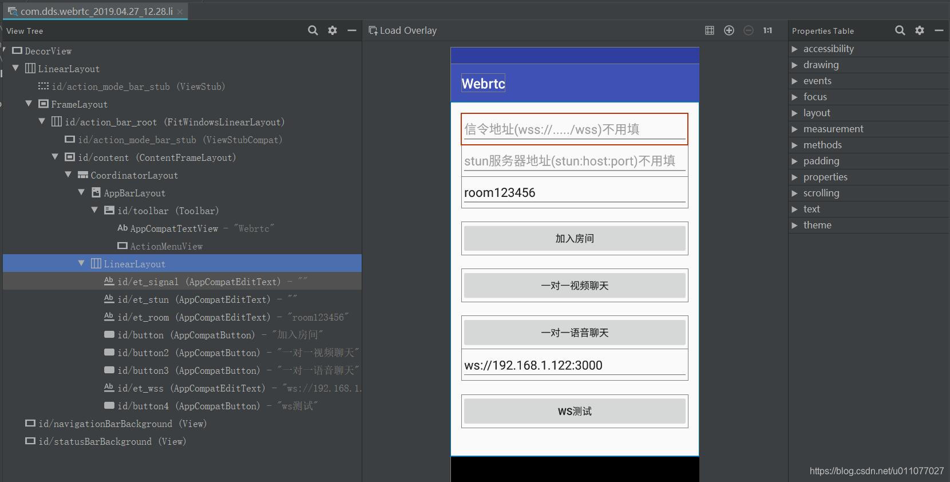
Task: Zoom out of the layout preview
Action: coord(749,30)
